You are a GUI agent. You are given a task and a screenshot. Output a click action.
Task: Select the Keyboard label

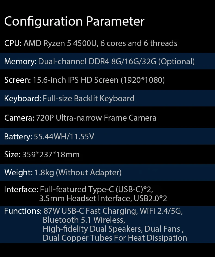(x=23, y=99)
